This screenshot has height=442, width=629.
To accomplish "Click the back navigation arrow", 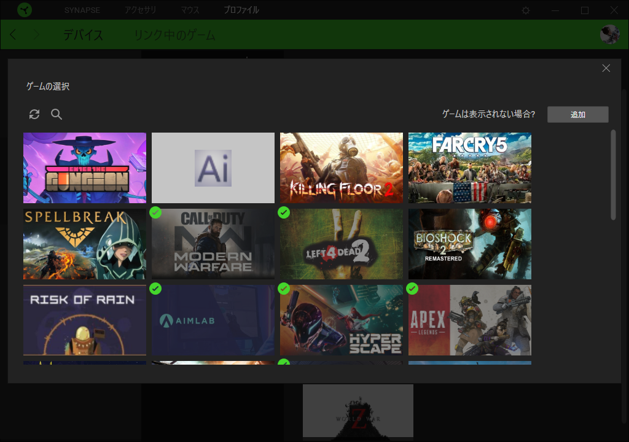I will (13, 34).
